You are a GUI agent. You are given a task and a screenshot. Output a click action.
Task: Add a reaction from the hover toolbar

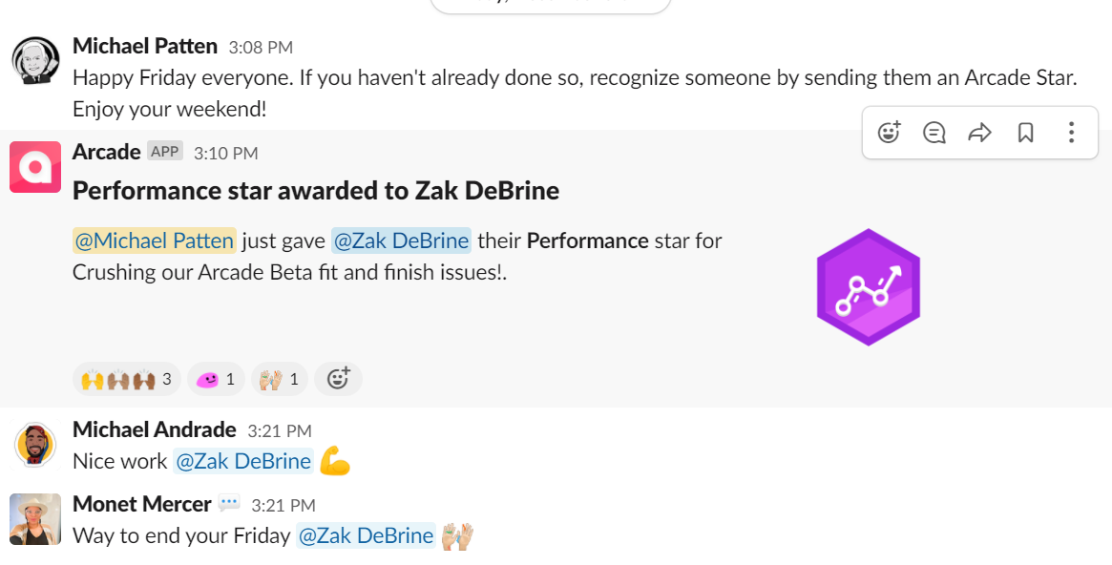pos(889,133)
